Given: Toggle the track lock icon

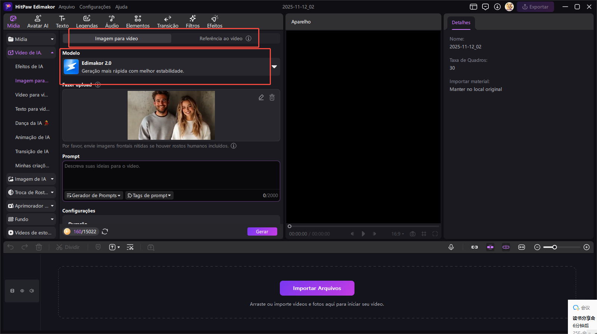Looking at the screenshot, I should 12,291.
